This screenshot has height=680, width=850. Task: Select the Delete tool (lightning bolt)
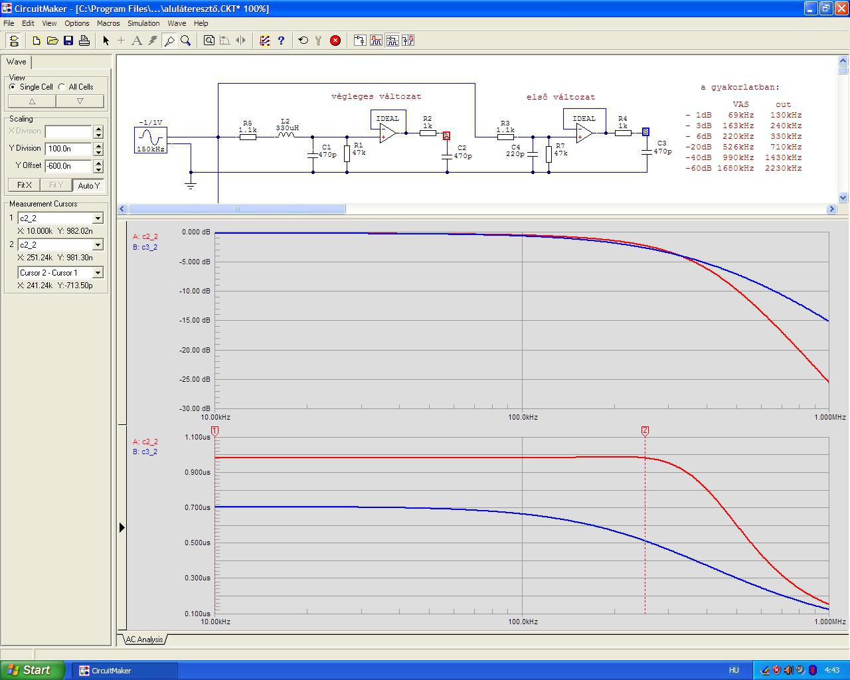(153, 41)
